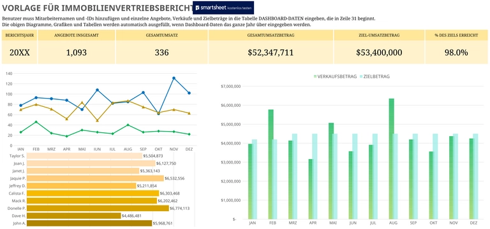Select the VERKAUFSBETRAG legend color swatch
490x229 pixels.
click(315, 76)
